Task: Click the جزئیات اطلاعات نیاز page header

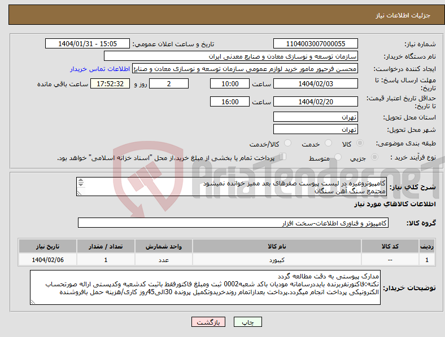Action: (403, 15)
